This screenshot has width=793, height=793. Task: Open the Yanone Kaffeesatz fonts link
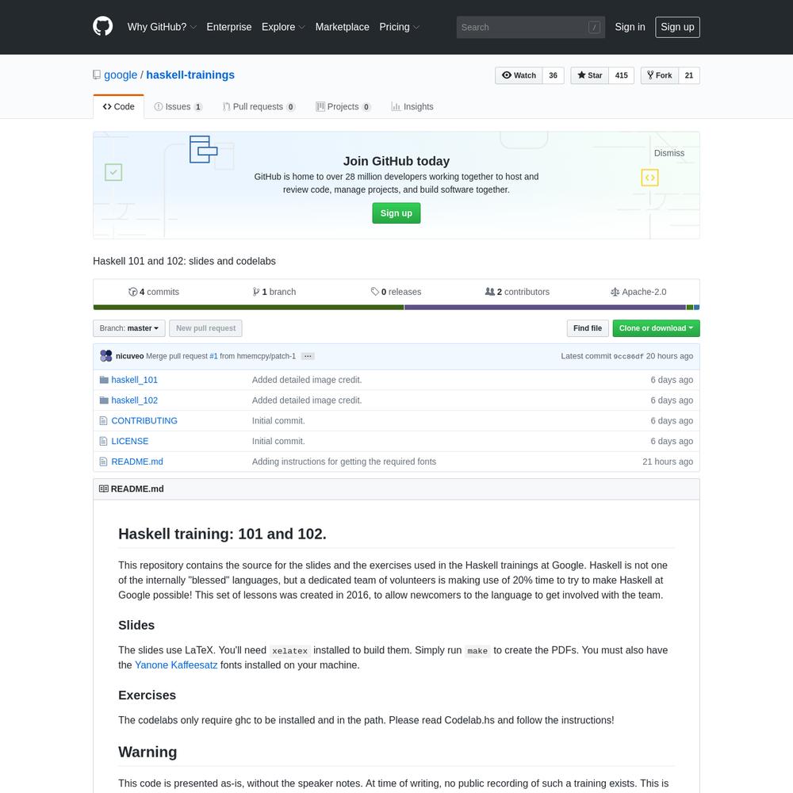tap(176, 665)
